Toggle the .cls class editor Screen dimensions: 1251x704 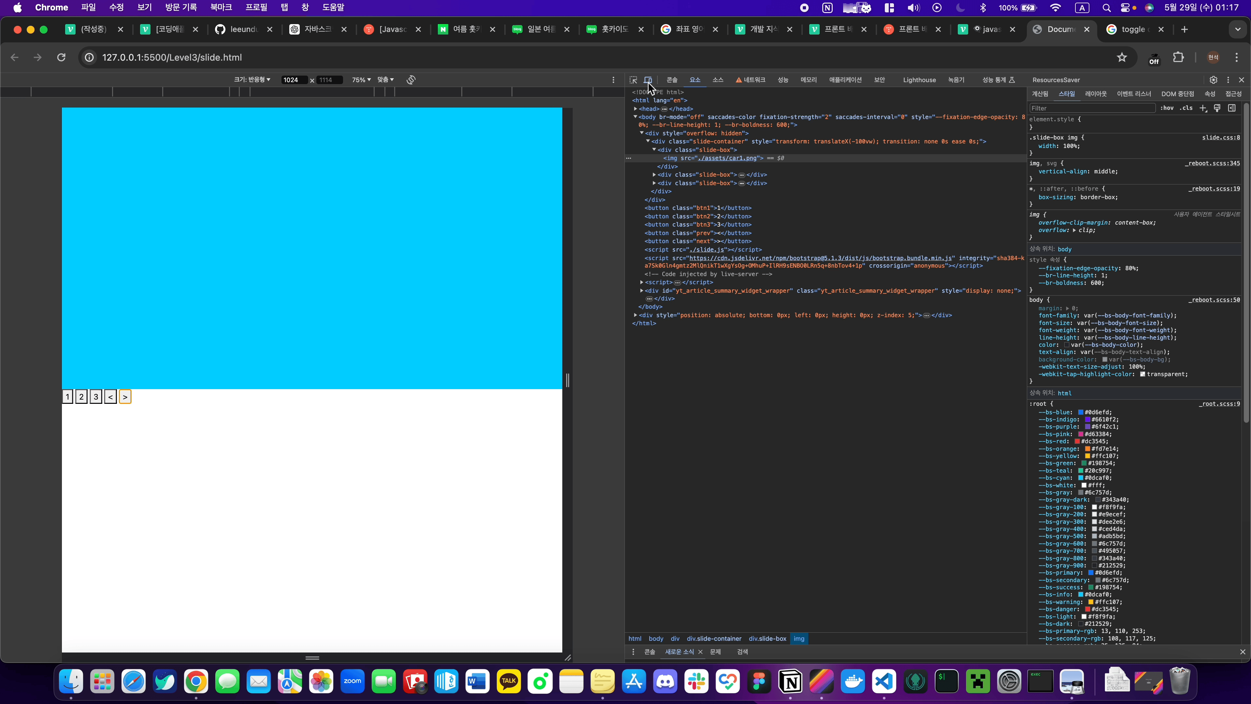pyautogui.click(x=1186, y=108)
